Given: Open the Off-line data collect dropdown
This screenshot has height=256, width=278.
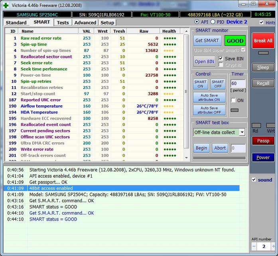Looking at the screenshot, I should pyautogui.click(x=242, y=132).
